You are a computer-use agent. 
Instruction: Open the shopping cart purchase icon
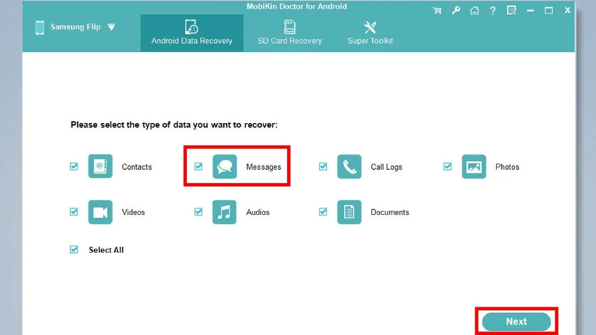[437, 10]
